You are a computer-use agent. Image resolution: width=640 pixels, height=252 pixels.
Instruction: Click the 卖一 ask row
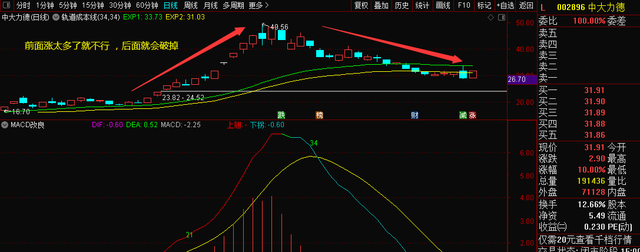(x=588, y=77)
